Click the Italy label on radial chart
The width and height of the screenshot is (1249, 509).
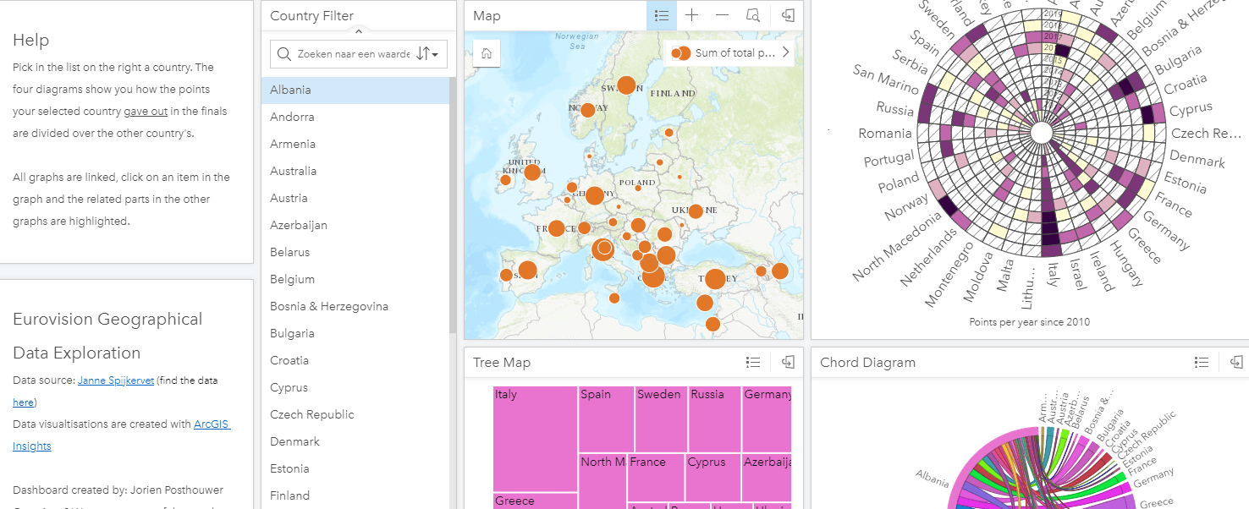pyautogui.click(x=1054, y=274)
